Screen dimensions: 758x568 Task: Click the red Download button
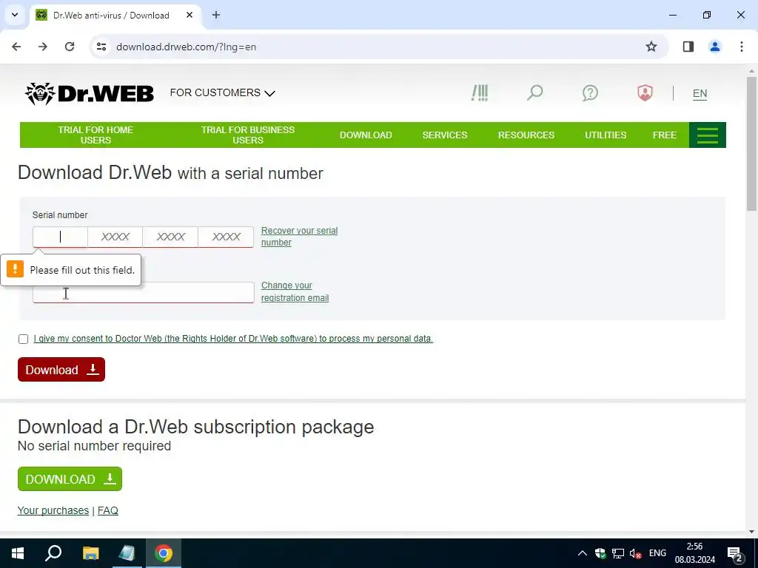(61, 370)
